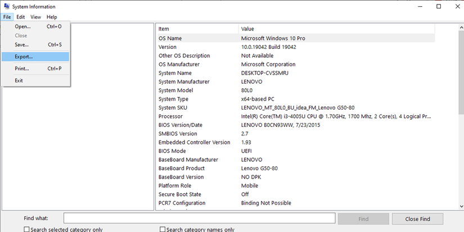The height and width of the screenshot is (232, 464).
Task: Click the value Binding Not Possible
Action: (x=266, y=203)
